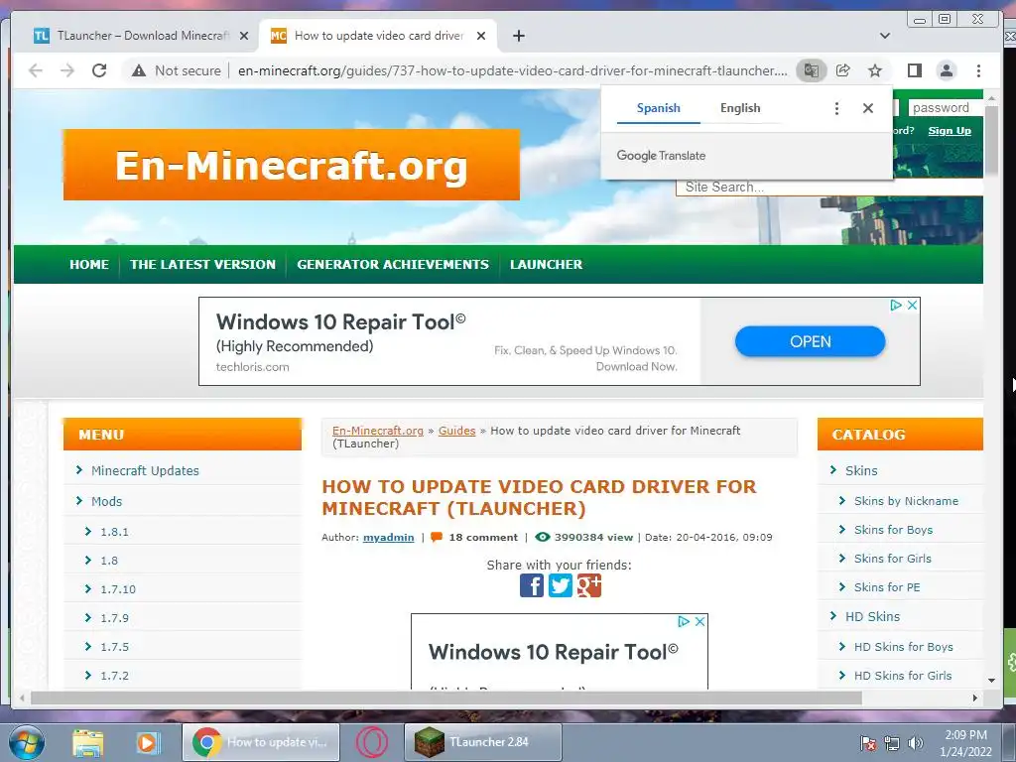1016x762 pixels.
Task: Click the browser back arrow
Action: click(x=36, y=70)
